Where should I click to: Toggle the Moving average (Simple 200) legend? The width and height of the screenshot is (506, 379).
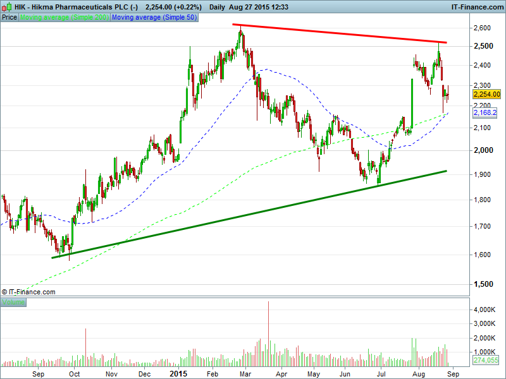(65, 17)
